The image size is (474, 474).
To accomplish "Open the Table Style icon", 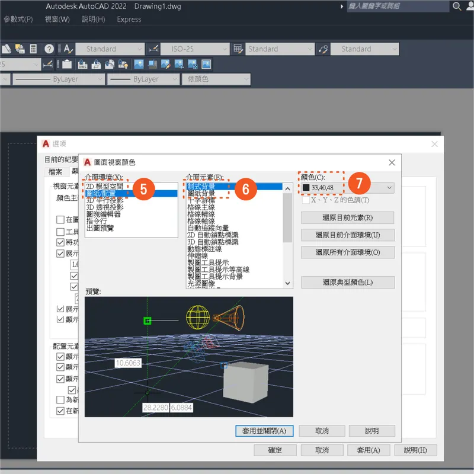I will [238, 49].
